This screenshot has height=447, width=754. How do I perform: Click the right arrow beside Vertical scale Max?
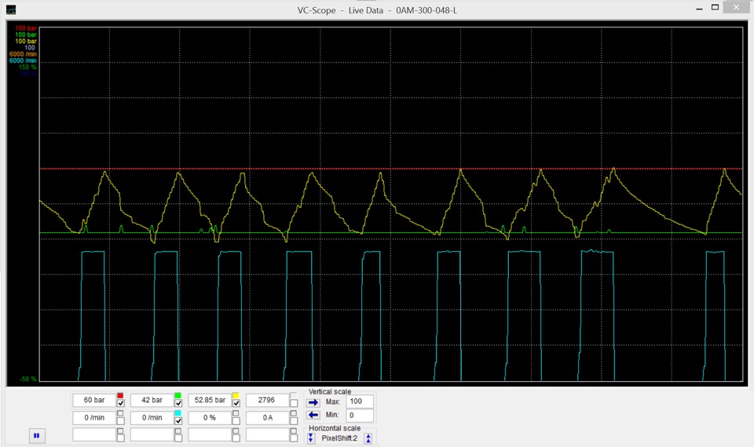[313, 402]
